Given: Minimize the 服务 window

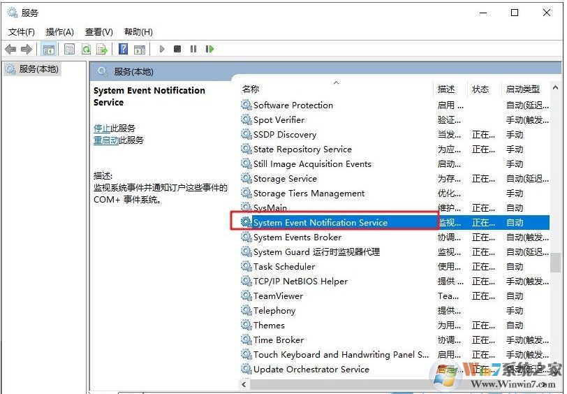Looking at the screenshot, I should coord(483,13).
